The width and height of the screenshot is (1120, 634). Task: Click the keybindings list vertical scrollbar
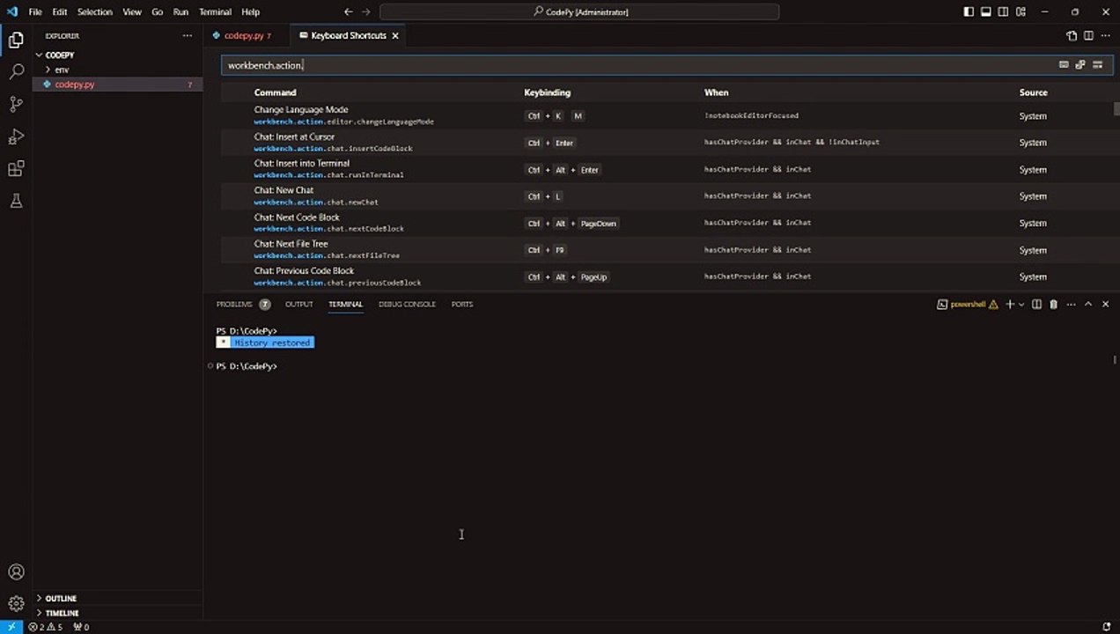pyautogui.click(x=1116, y=109)
